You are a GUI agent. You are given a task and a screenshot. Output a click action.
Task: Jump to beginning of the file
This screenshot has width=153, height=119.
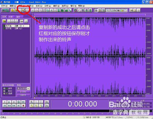coord(5,106)
